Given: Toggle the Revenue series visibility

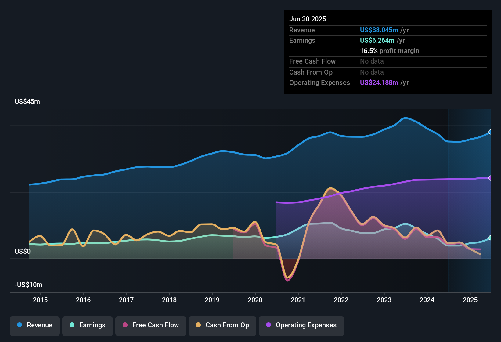Looking at the screenshot, I should click(x=34, y=325).
